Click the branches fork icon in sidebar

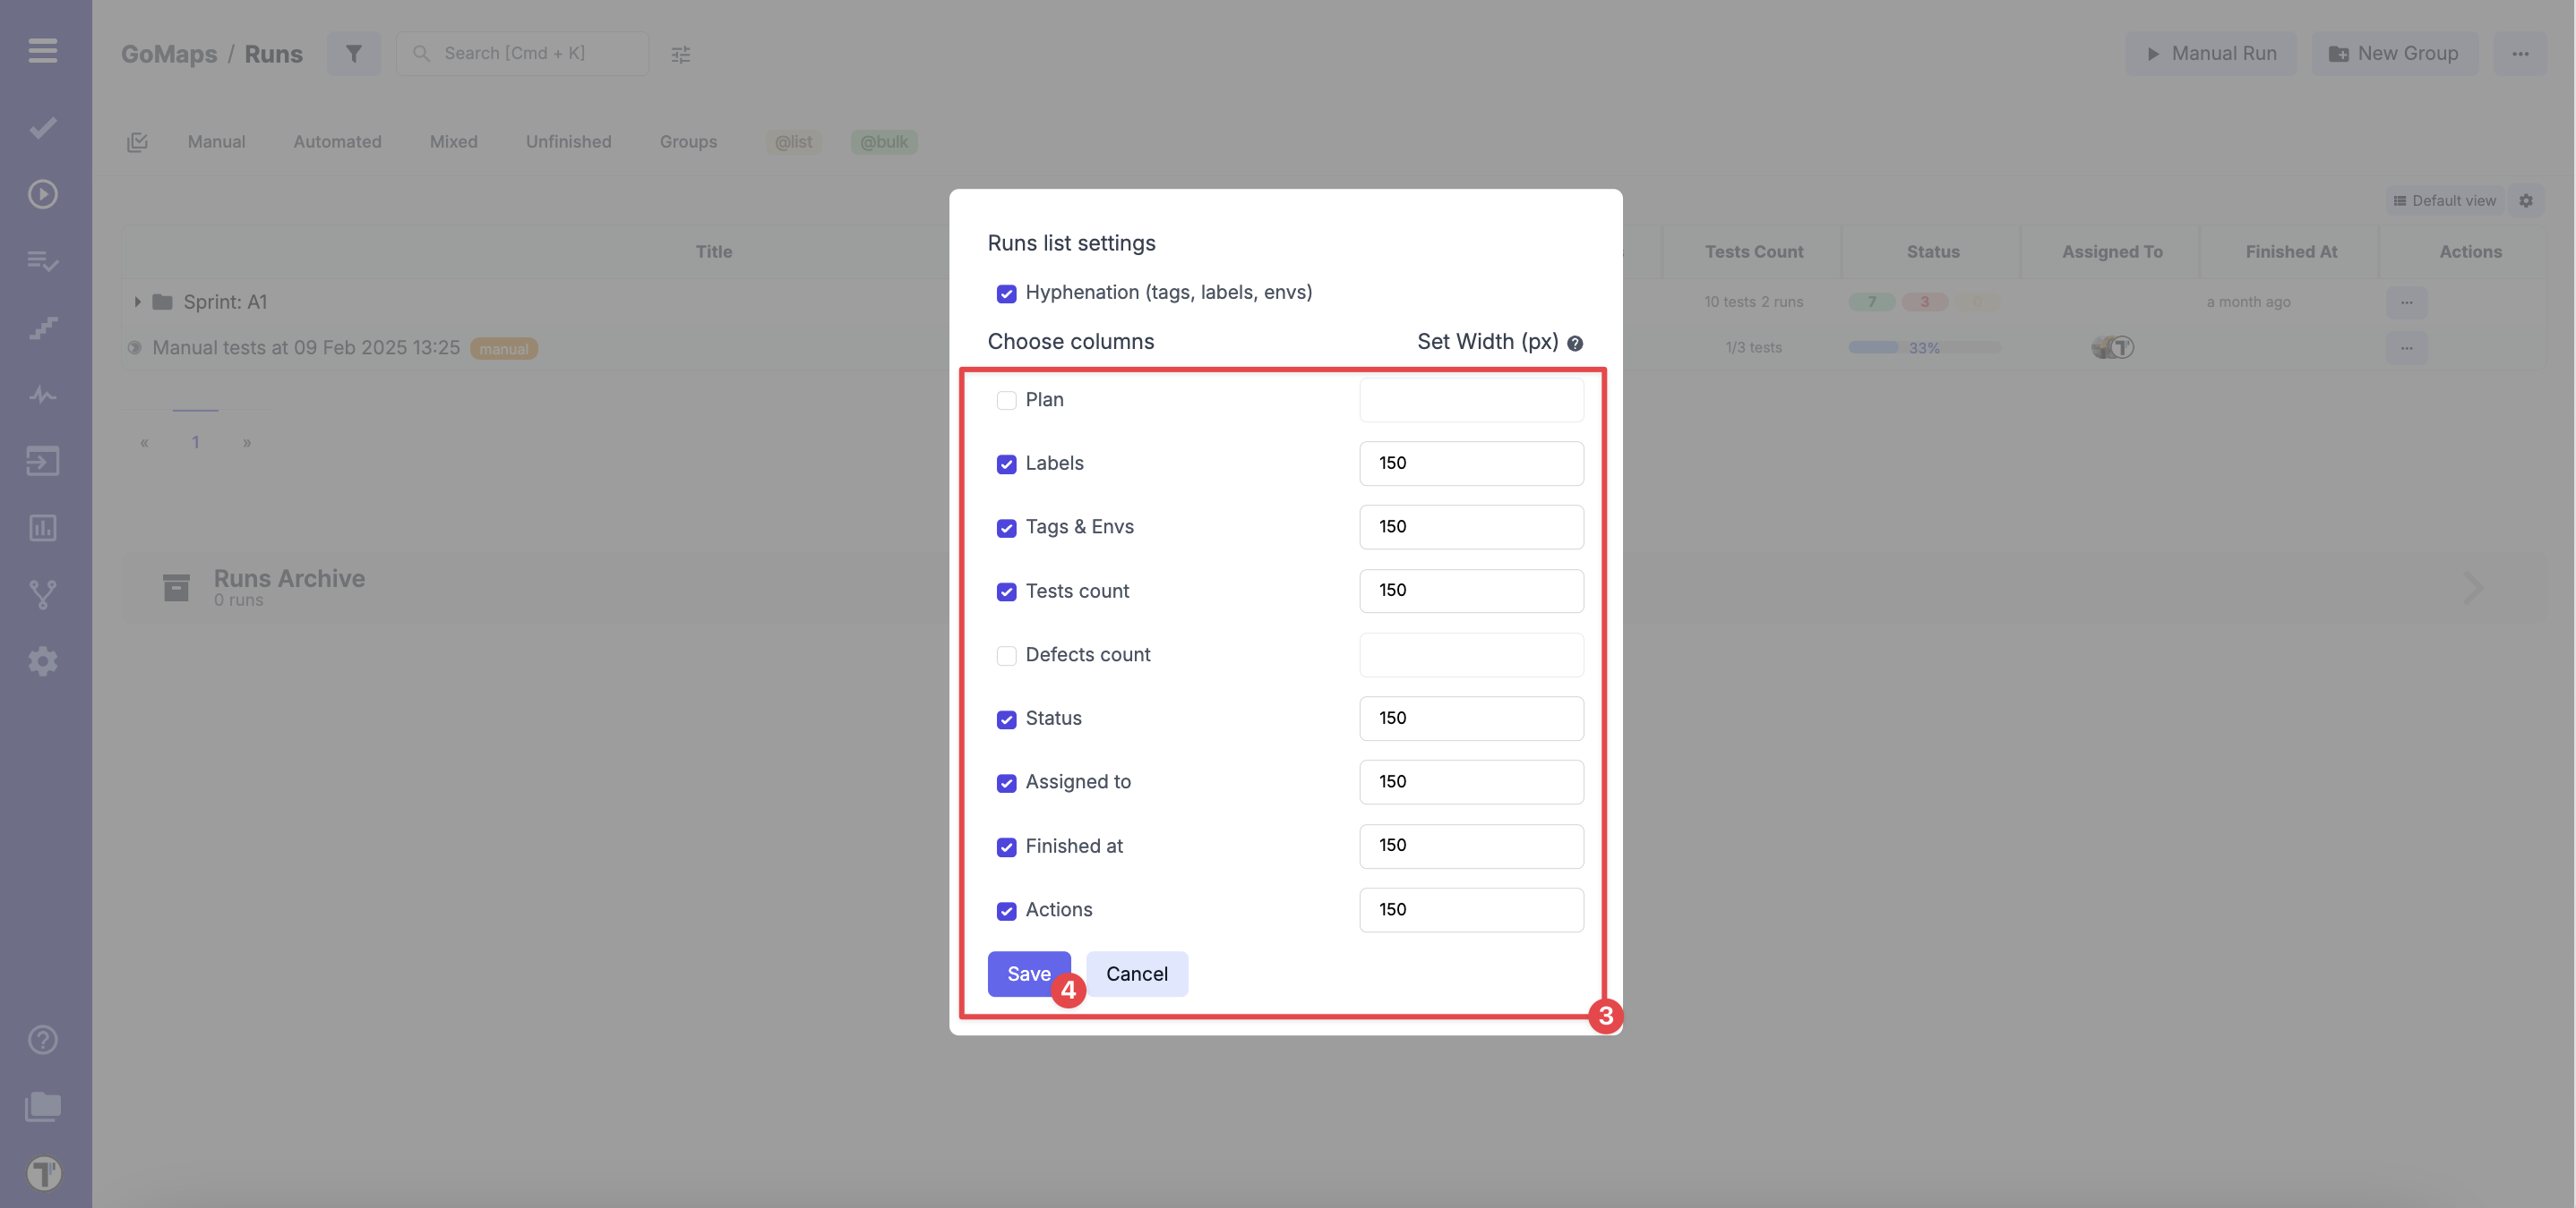pyautogui.click(x=42, y=594)
